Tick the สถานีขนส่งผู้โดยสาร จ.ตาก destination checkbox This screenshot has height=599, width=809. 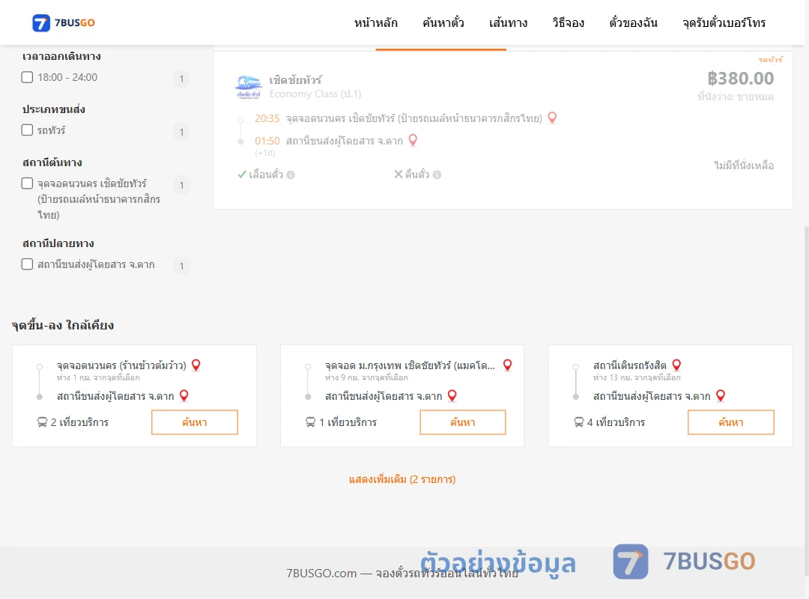(x=28, y=264)
